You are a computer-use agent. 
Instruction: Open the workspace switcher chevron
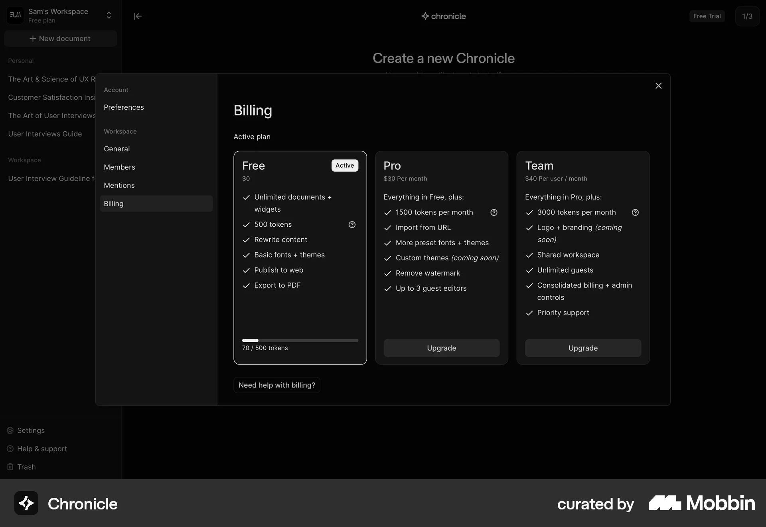click(x=109, y=15)
